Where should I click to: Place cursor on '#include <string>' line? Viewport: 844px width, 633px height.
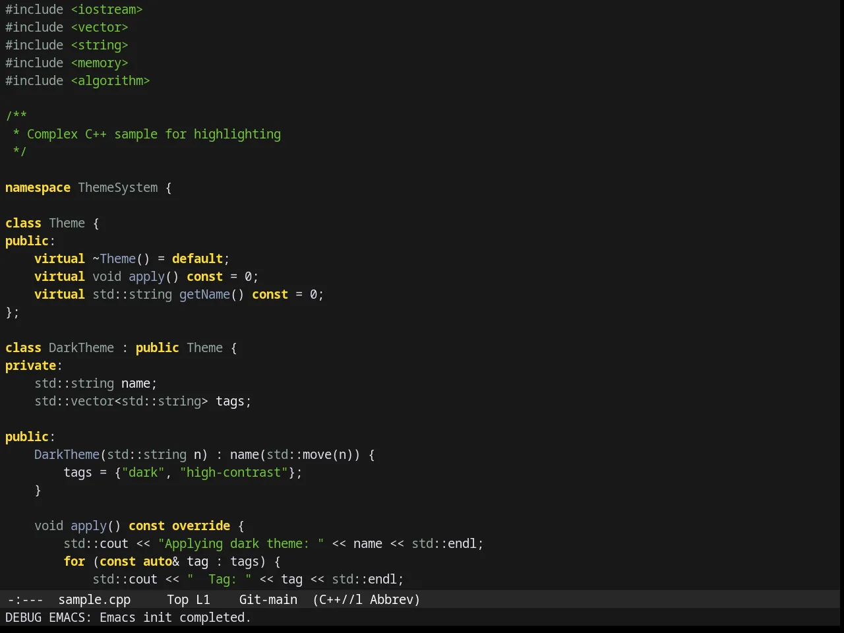67,45
